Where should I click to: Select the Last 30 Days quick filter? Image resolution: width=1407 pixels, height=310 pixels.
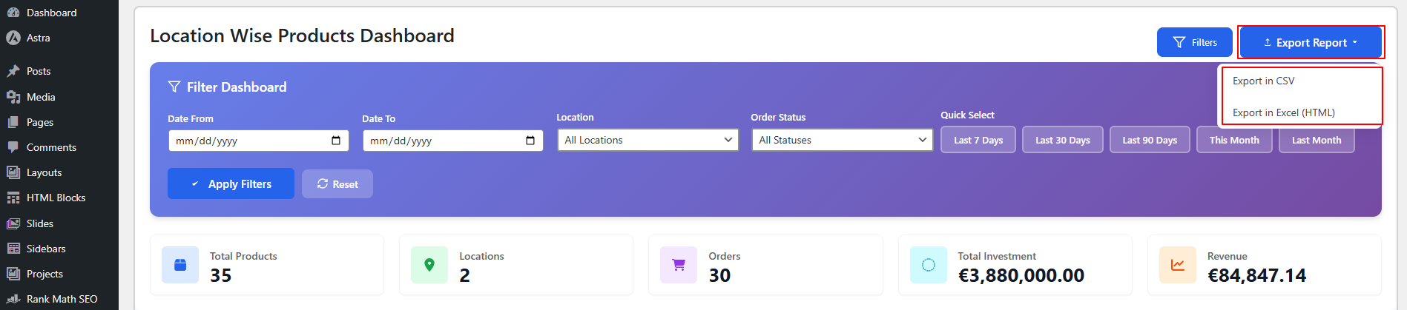tap(1062, 140)
